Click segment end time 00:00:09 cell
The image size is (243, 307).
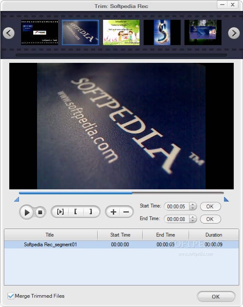coord(166,245)
